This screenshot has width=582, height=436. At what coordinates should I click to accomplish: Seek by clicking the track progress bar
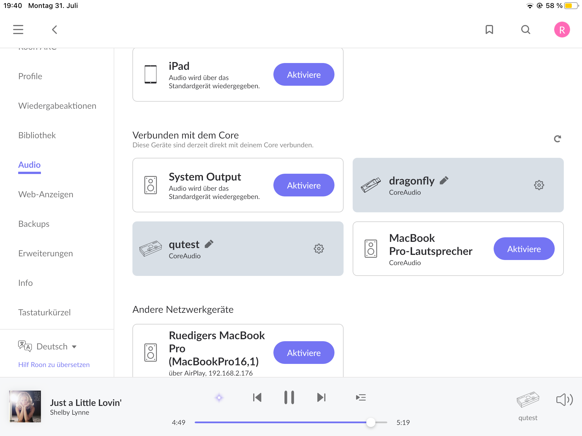(x=291, y=422)
